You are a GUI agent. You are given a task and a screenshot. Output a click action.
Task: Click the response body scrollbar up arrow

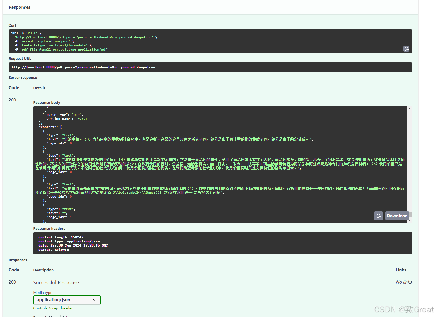coord(410,109)
